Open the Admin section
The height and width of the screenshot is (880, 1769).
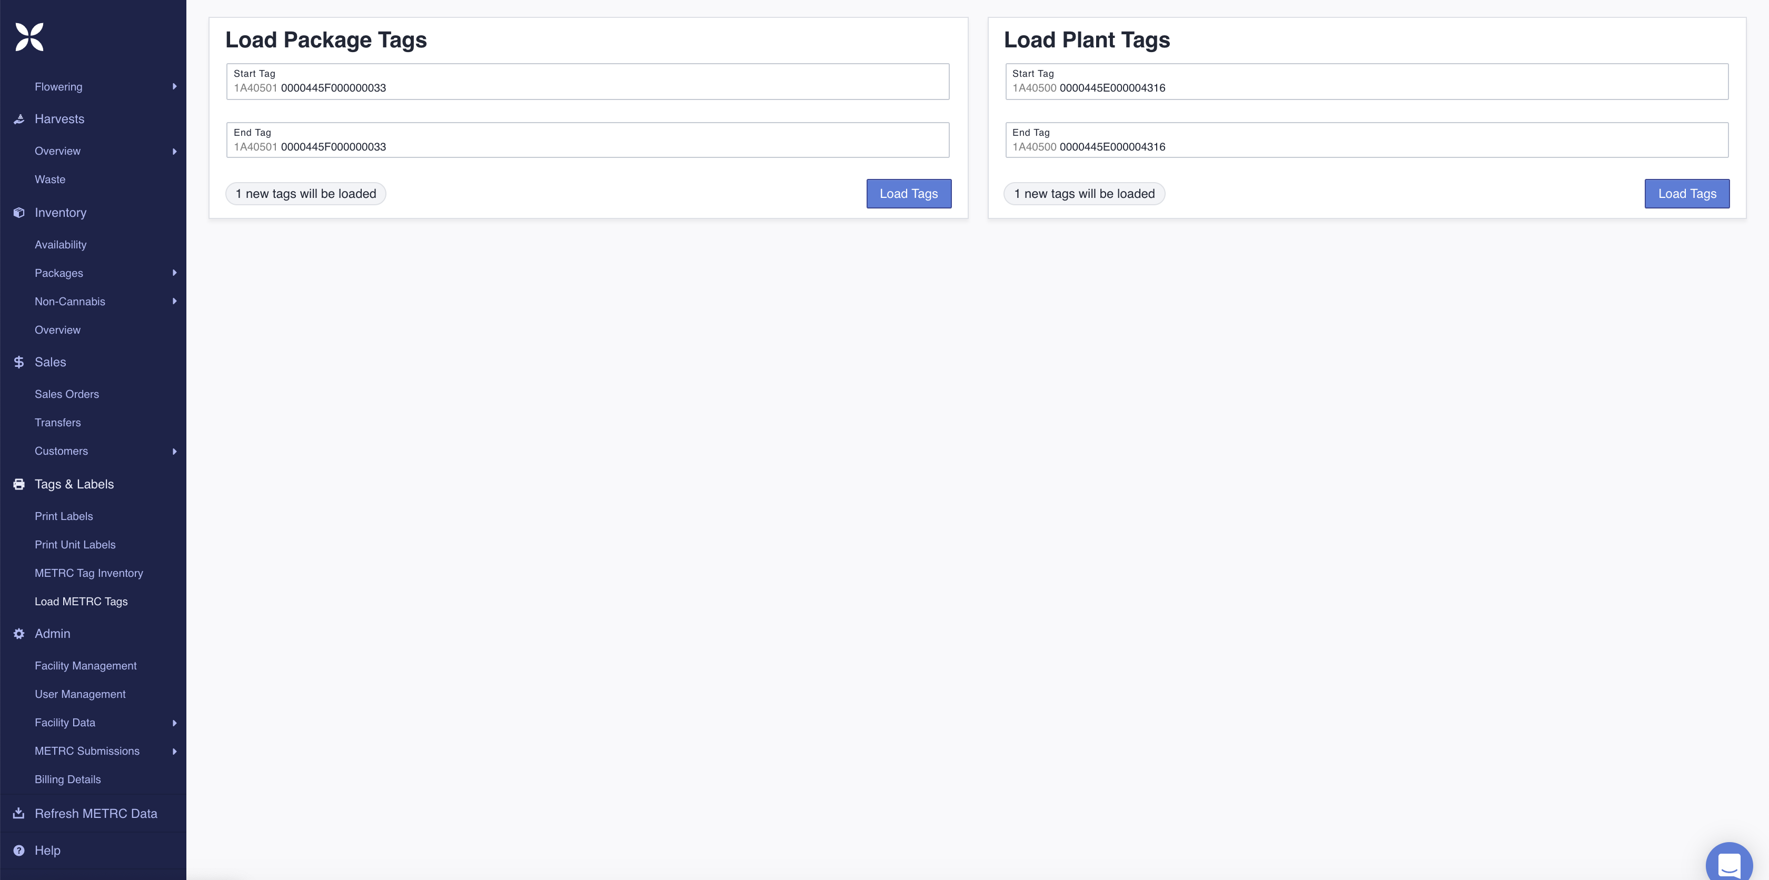tap(52, 634)
